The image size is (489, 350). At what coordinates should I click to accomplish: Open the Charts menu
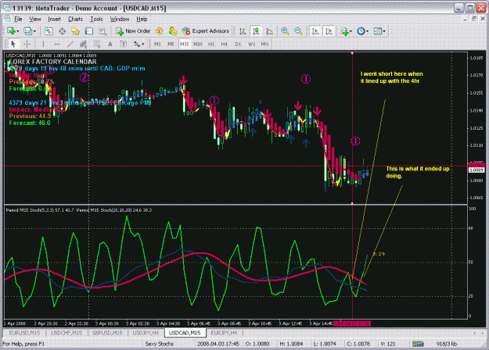pyautogui.click(x=75, y=19)
